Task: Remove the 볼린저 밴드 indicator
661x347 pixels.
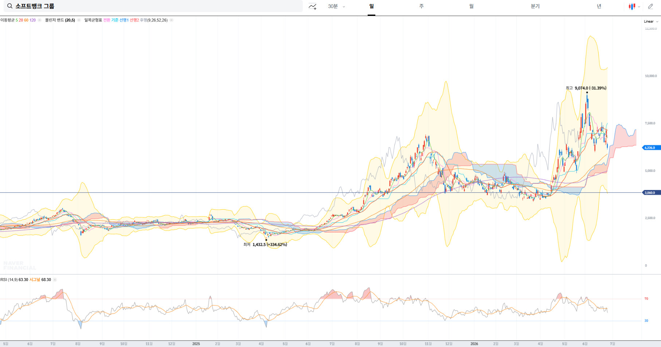Action: 79,20
